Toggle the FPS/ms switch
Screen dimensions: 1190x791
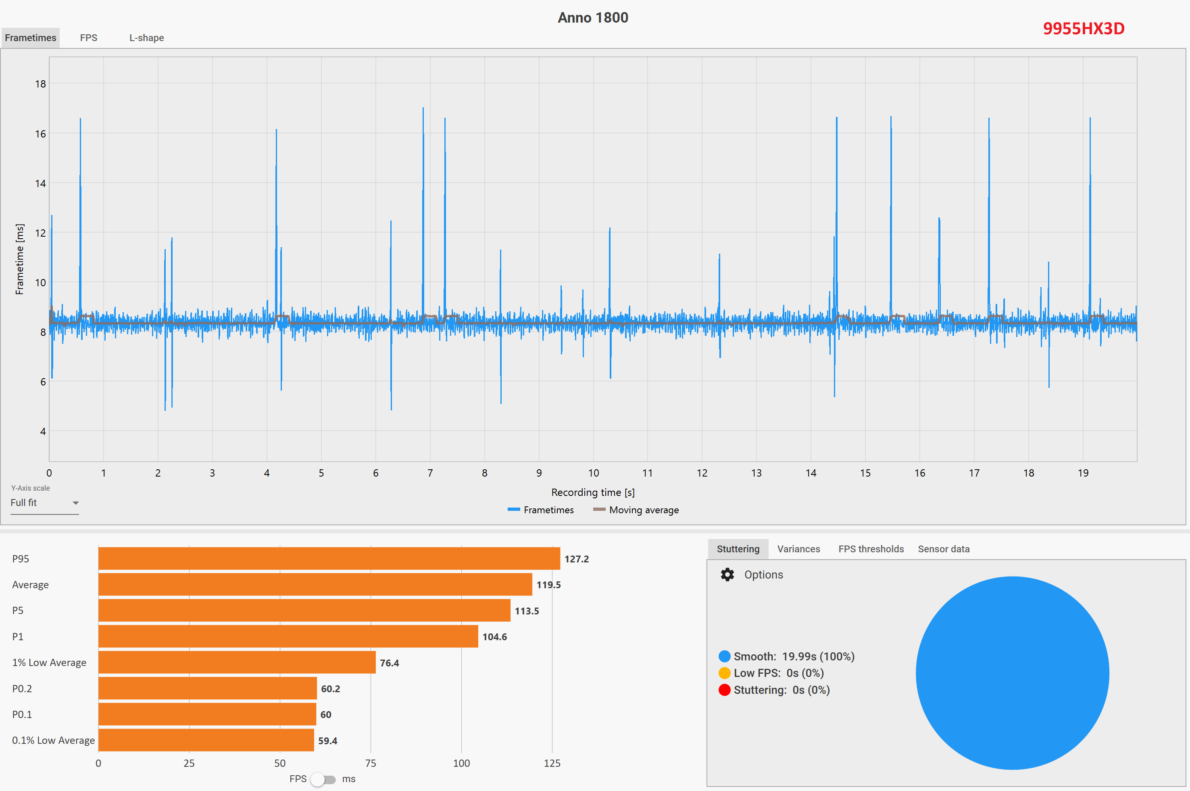pos(323,779)
